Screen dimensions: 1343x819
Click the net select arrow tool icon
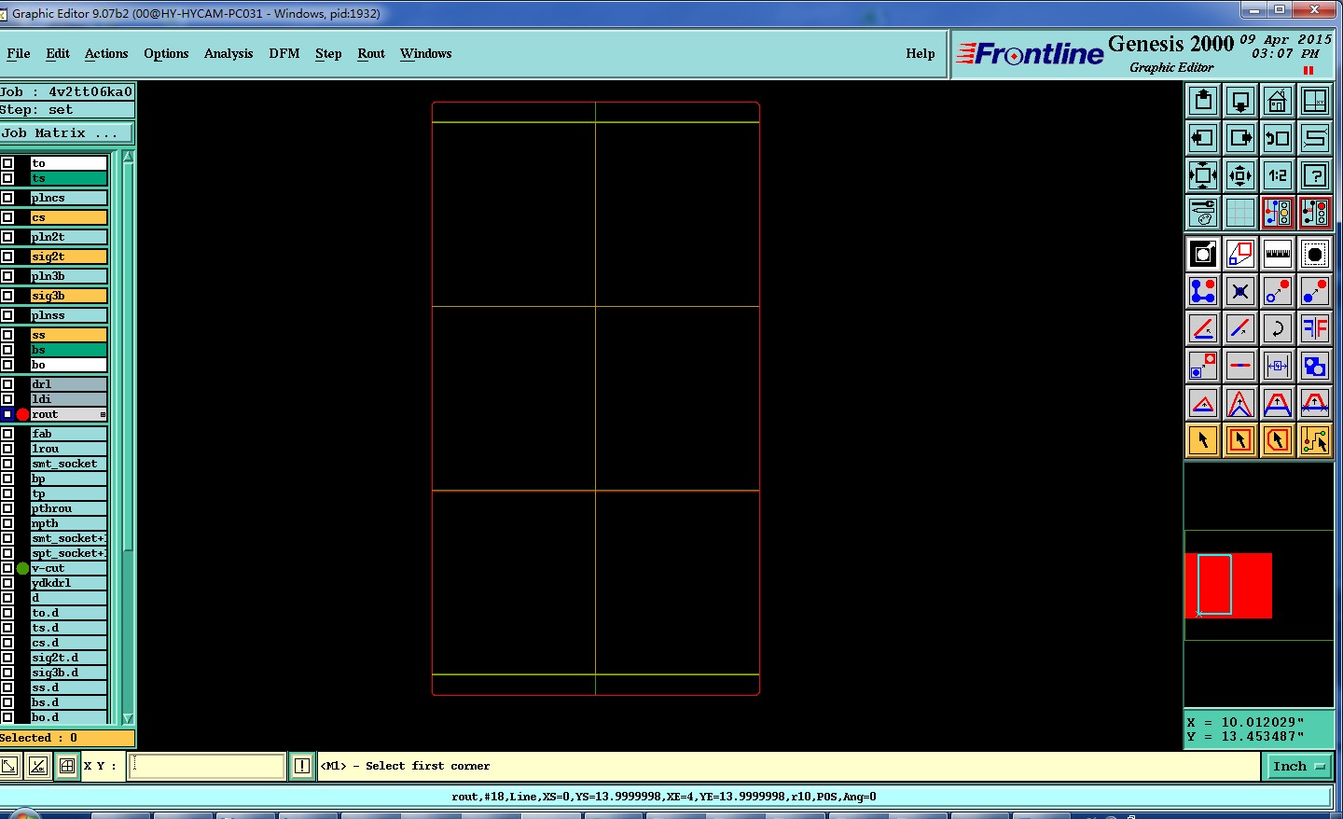tap(1315, 440)
